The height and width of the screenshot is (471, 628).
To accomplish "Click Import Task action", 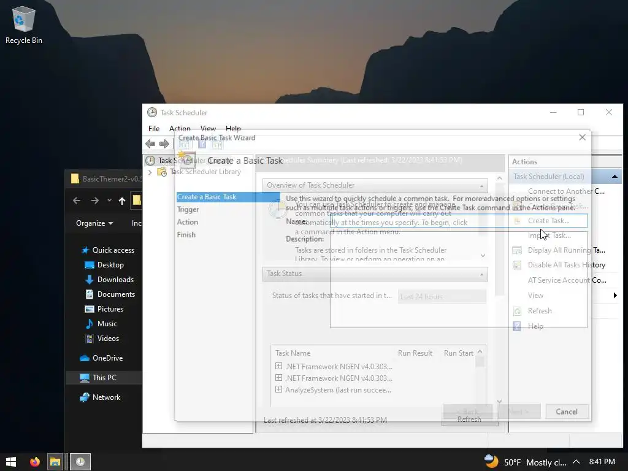I will (x=549, y=235).
